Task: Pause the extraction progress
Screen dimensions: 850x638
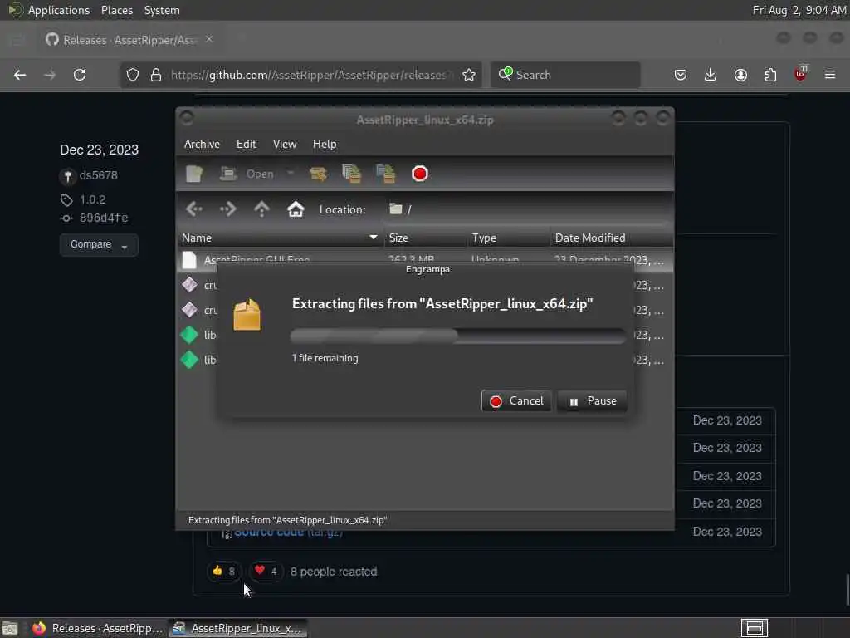Action: point(592,401)
